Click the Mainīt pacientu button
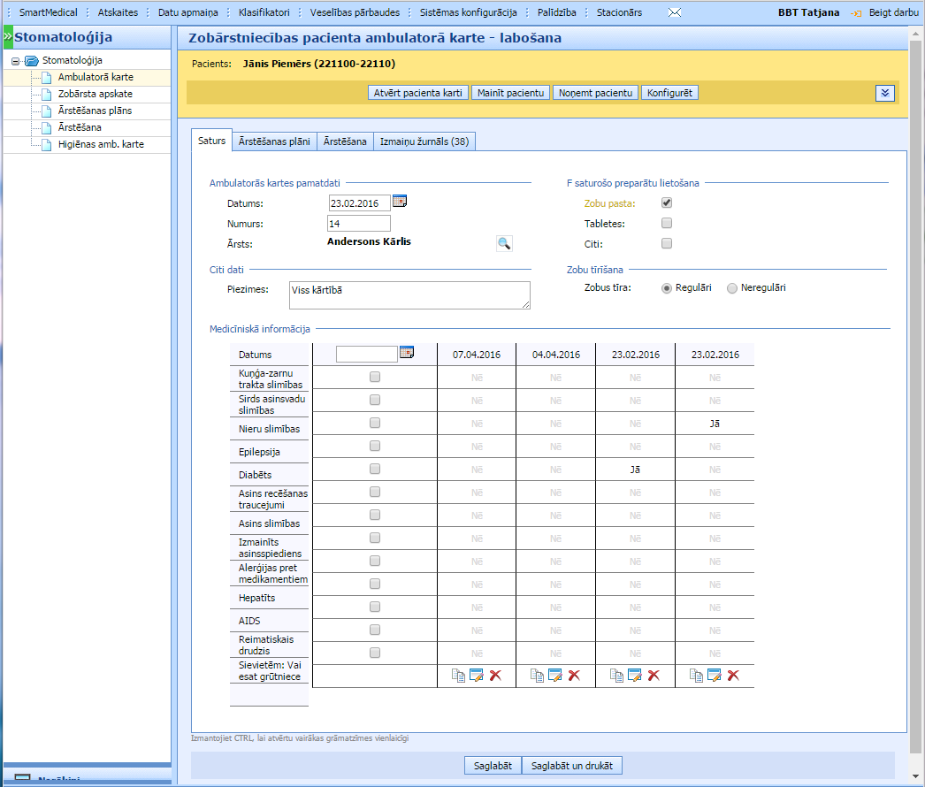Viewport: 925px width, 787px height. [510, 93]
